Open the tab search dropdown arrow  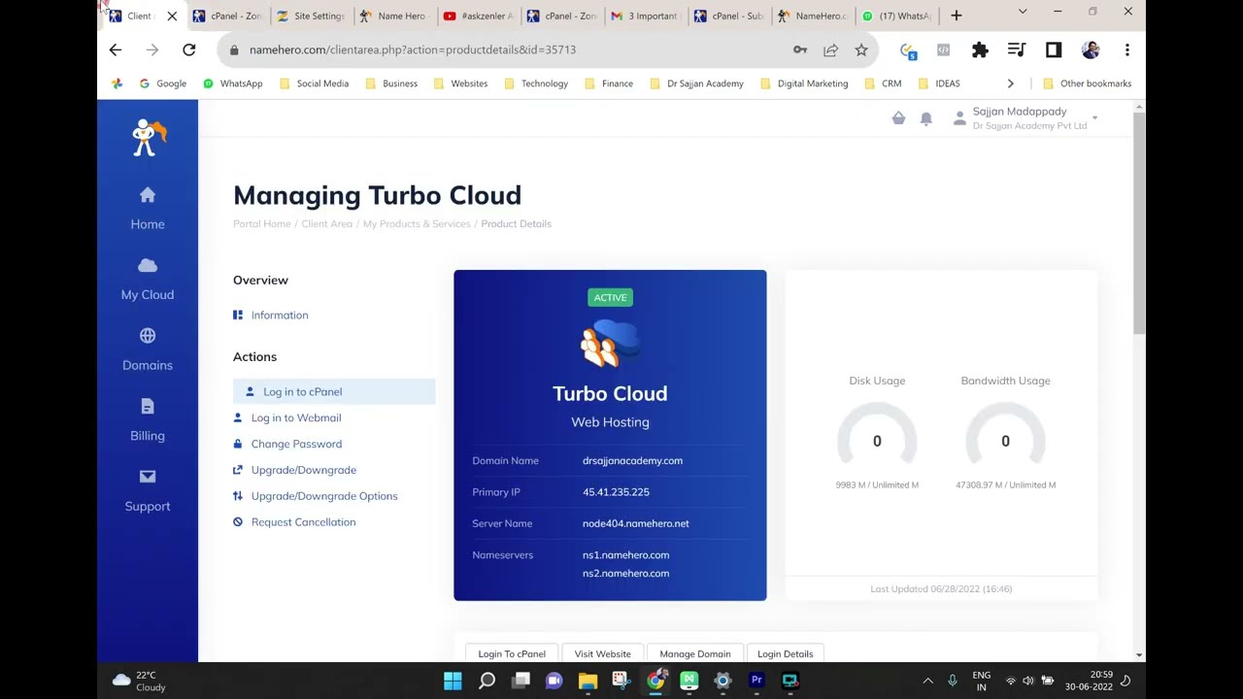click(1023, 12)
